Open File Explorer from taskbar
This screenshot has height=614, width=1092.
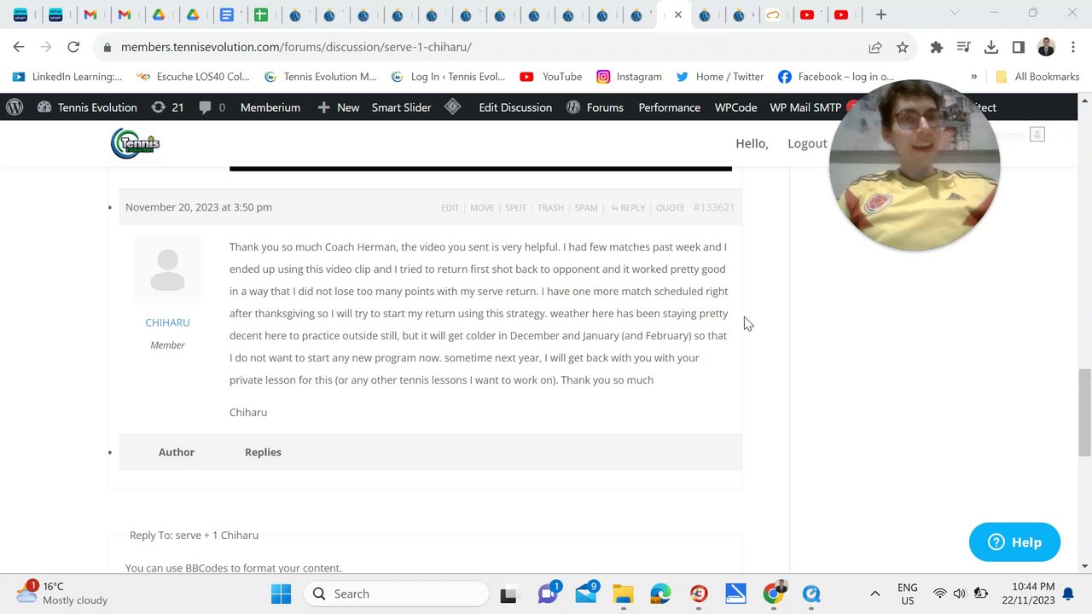pyautogui.click(x=624, y=594)
